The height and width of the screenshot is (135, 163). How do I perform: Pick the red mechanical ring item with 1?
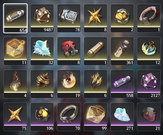149,18
